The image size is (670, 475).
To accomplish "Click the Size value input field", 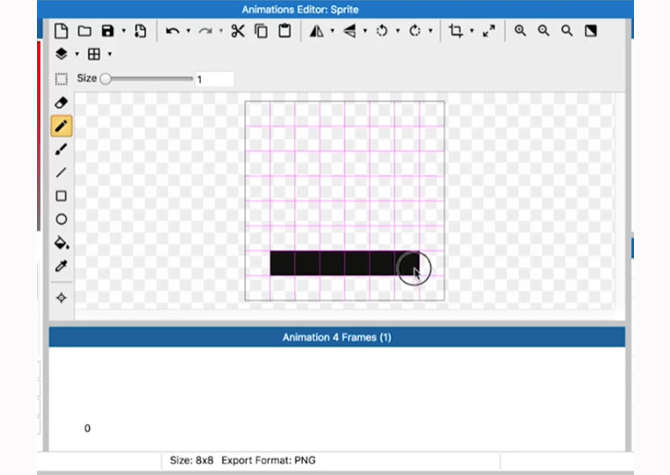I will pyautogui.click(x=214, y=79).
